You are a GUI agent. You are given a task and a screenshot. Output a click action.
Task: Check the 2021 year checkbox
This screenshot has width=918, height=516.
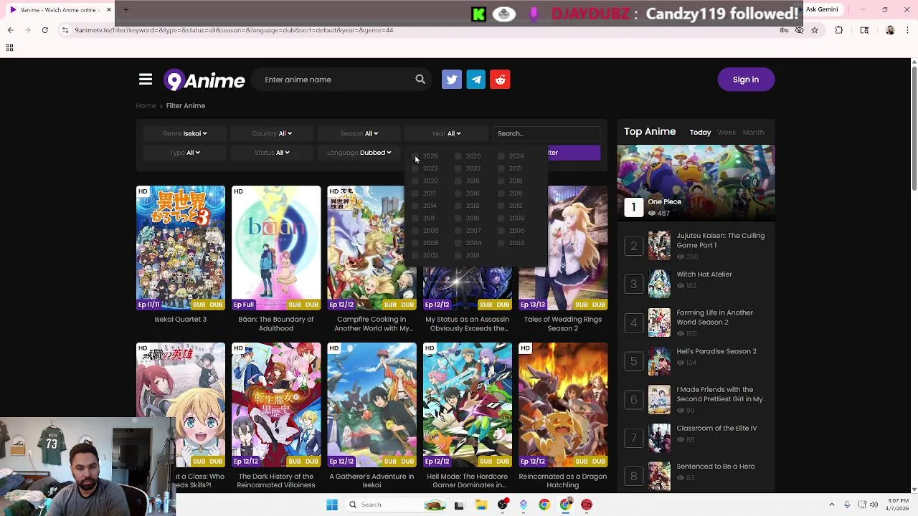(x=501, y=168)
